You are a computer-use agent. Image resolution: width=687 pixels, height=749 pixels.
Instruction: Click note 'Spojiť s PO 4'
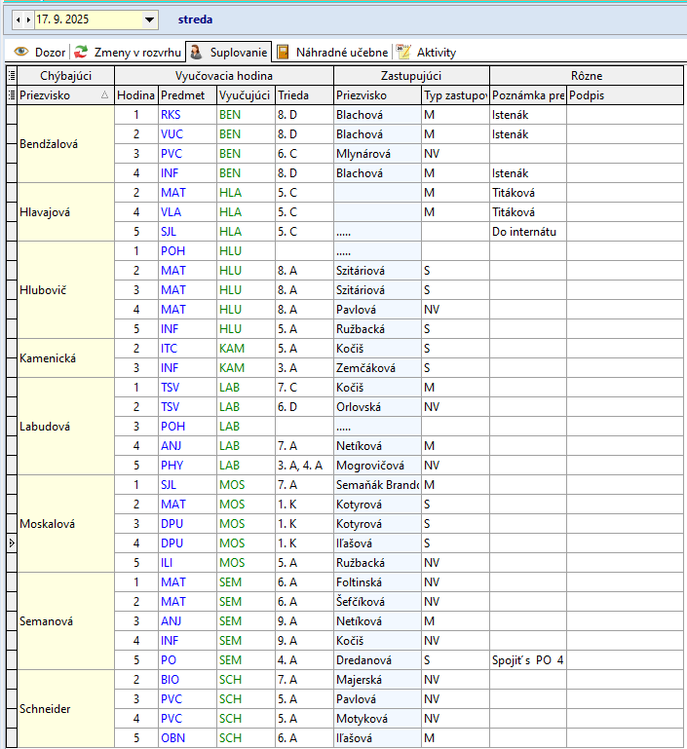pyautogui.click(x=528, y=660)
